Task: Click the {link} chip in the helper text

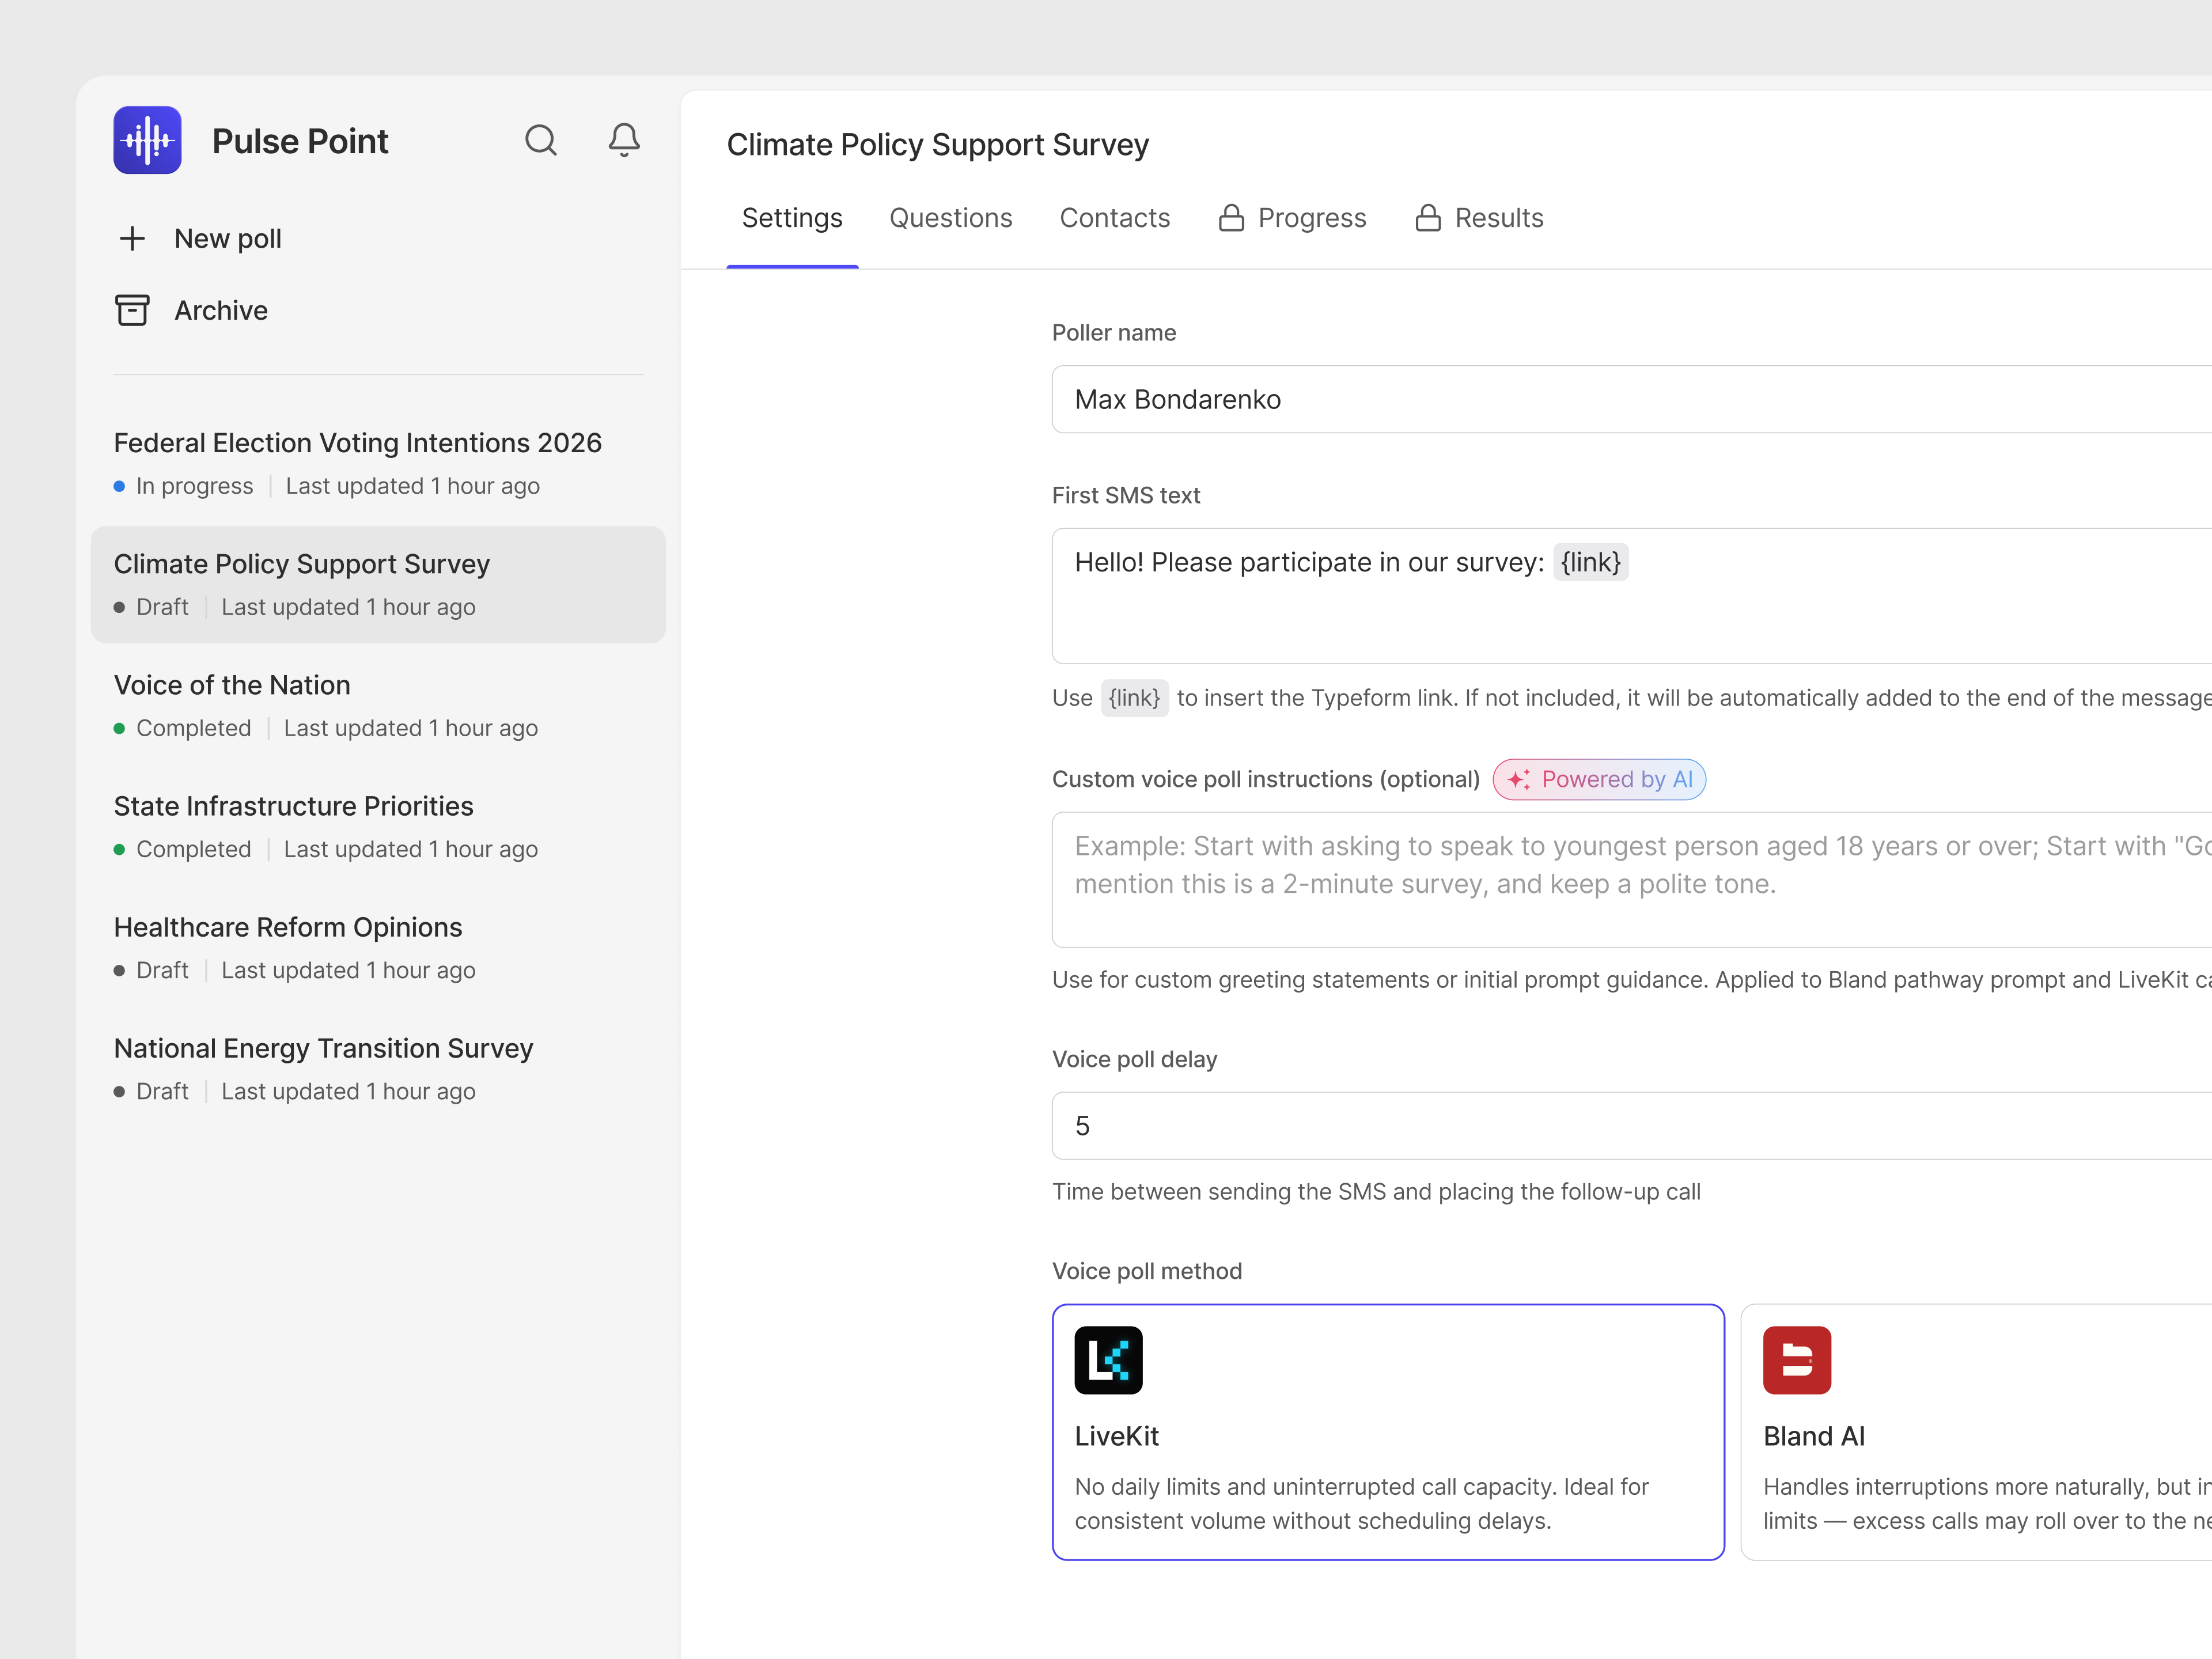Action: [x=1134, y=698]
